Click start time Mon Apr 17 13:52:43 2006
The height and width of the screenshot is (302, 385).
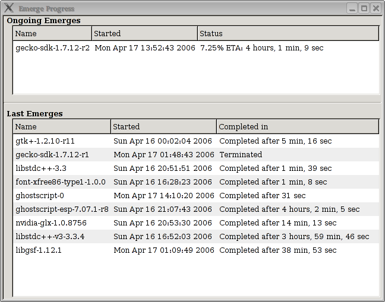145,48
